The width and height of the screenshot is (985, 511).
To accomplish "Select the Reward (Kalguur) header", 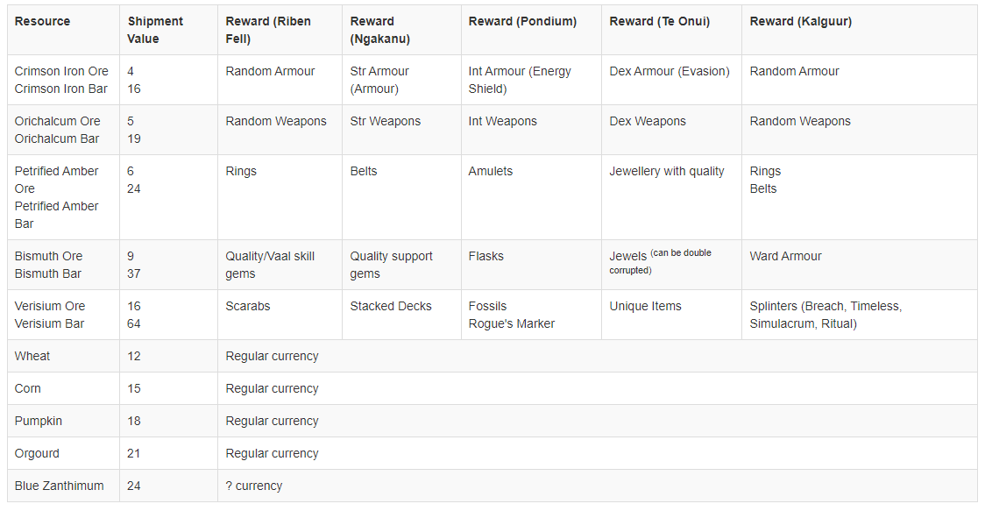I will point(860,30).
